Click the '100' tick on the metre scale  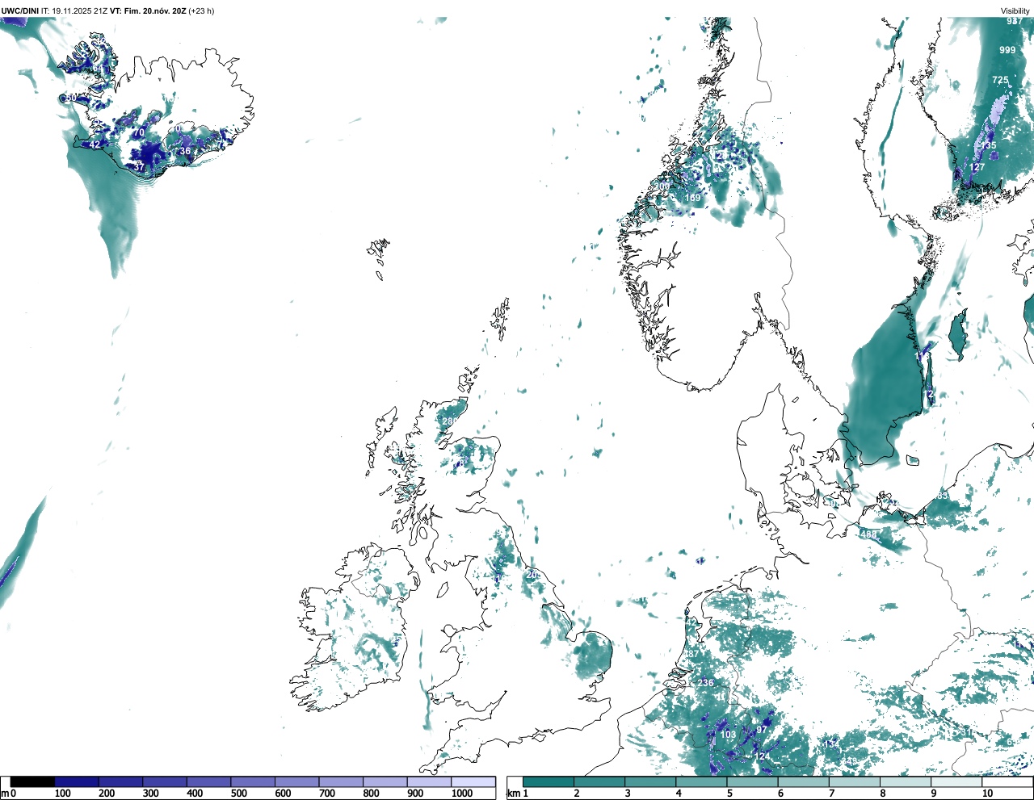63,794
